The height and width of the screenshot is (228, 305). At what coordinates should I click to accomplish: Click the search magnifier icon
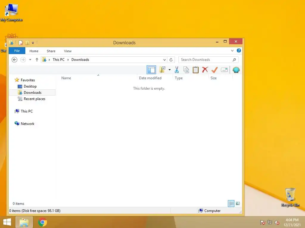tap(234, 60)
